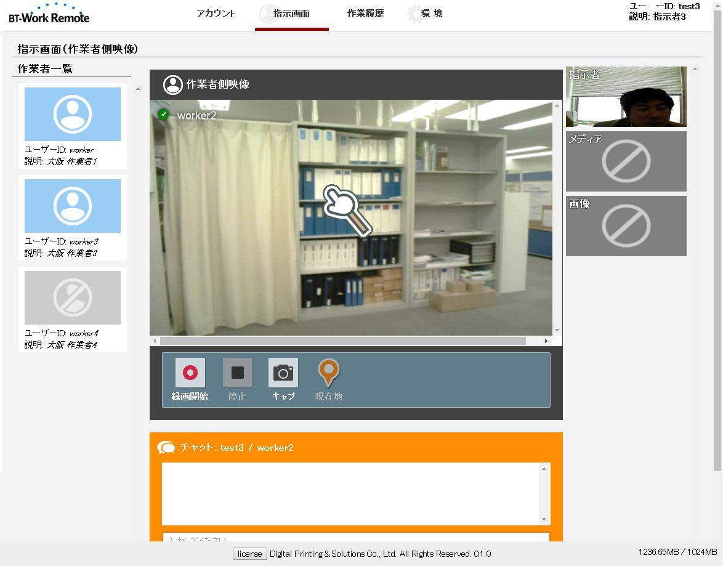Select the 指示画面 tab
The image size is (723, 566).
pos(291,14)
